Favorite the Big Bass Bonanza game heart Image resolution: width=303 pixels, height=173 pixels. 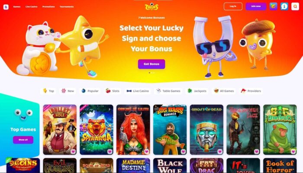click(183, 151)
